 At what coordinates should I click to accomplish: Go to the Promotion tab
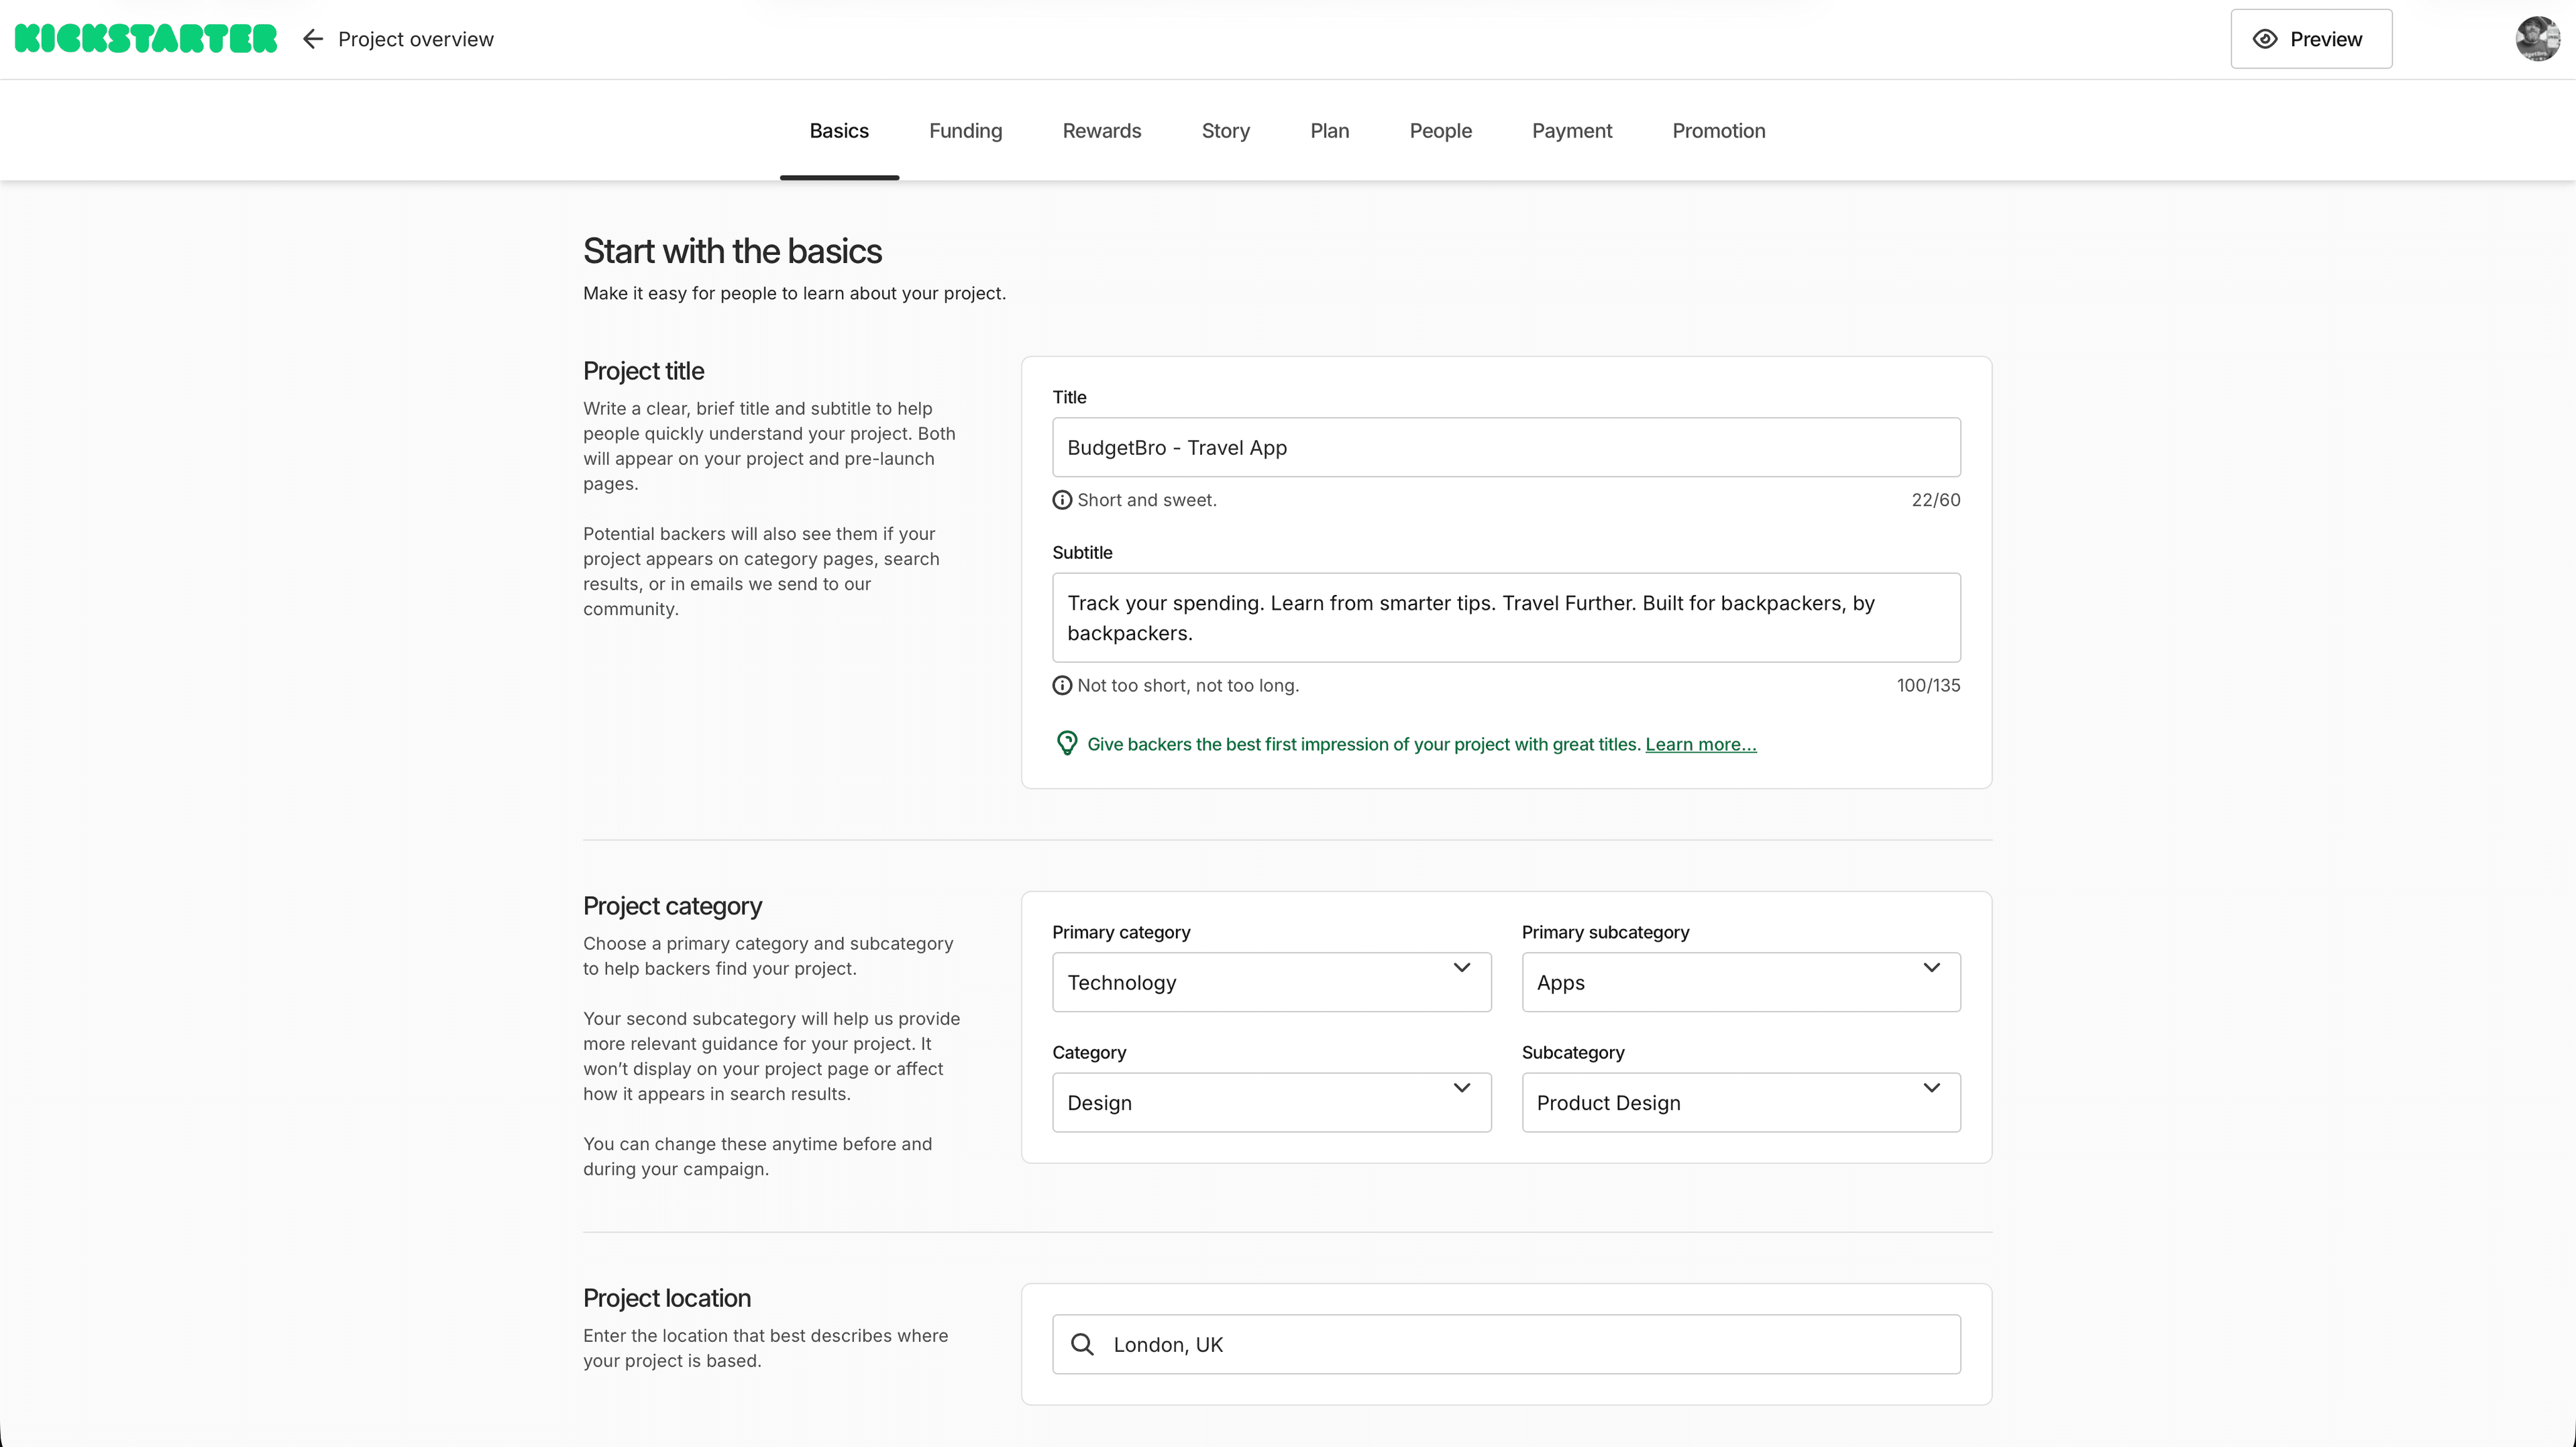pyautogui.click(x=1718, y=130)
